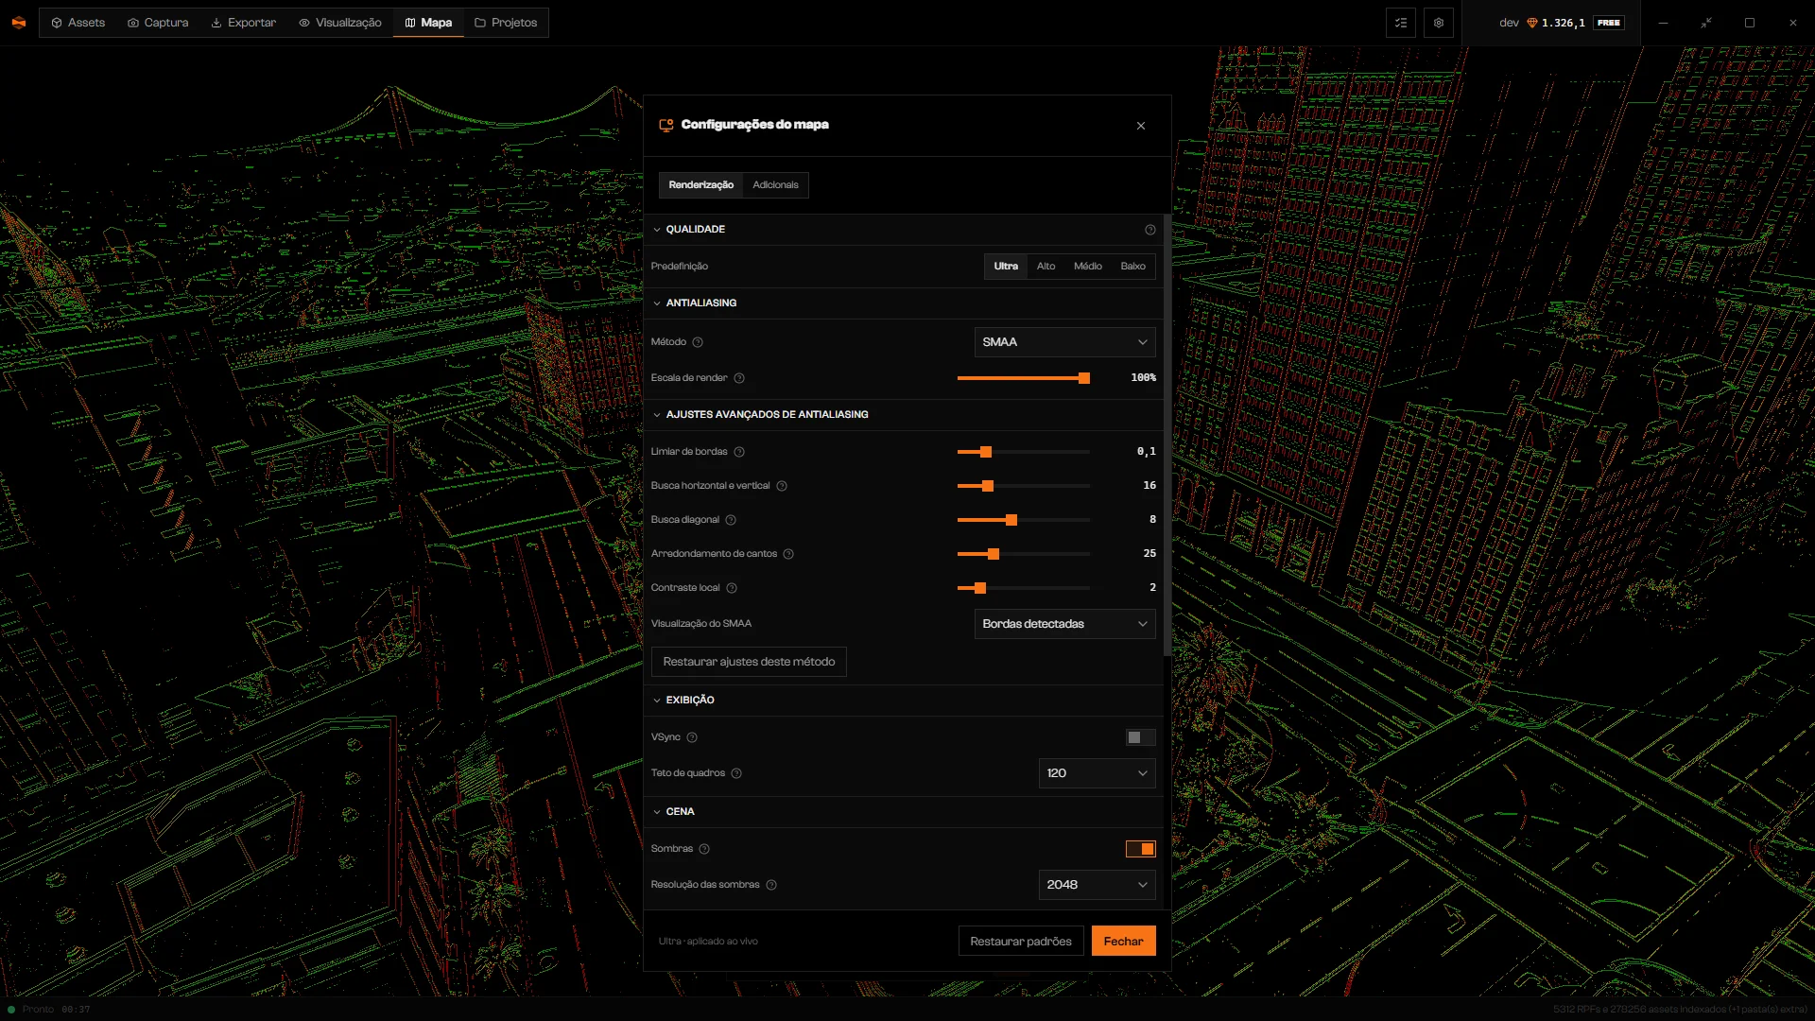
Task: Enable the VSync toggle
Action: 1140,737
